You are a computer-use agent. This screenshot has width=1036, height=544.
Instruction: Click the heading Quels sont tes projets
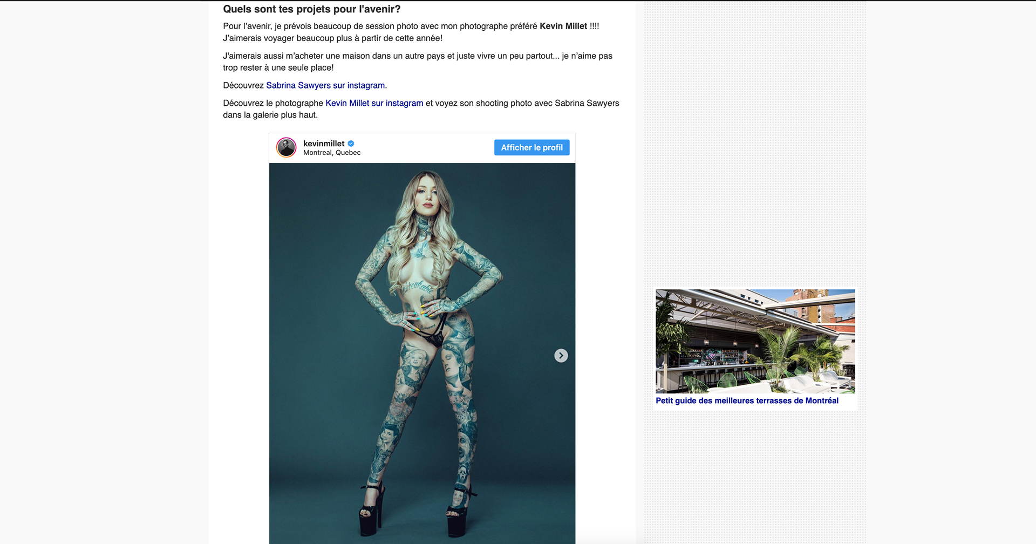click(312, 9)
